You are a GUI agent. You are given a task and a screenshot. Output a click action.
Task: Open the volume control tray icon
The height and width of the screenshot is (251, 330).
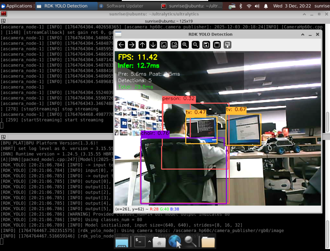pyautogui.click(x=257, y=6)
